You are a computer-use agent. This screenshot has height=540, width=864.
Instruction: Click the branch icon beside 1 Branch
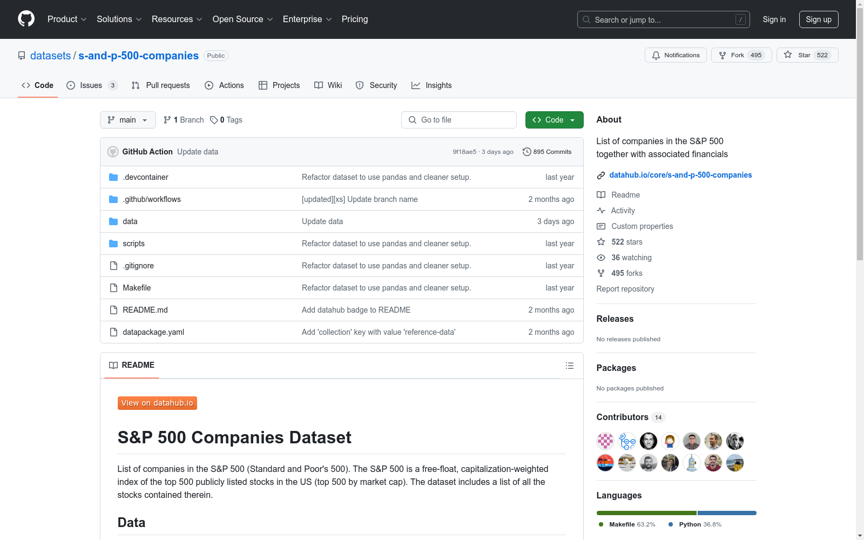(x=167, y=120)
